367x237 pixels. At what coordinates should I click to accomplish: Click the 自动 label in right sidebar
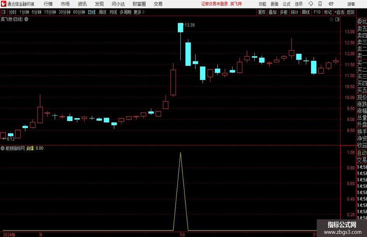[x=362, y=153]
